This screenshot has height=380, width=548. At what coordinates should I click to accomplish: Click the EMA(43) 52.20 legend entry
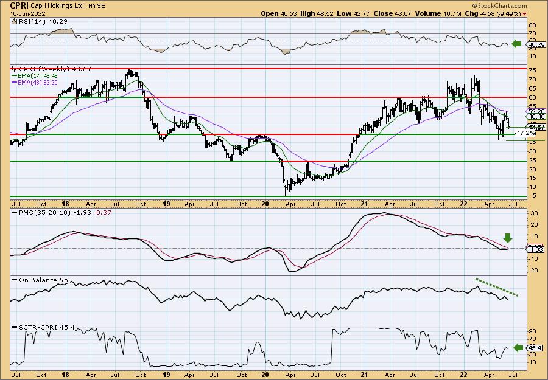[35, 82]
